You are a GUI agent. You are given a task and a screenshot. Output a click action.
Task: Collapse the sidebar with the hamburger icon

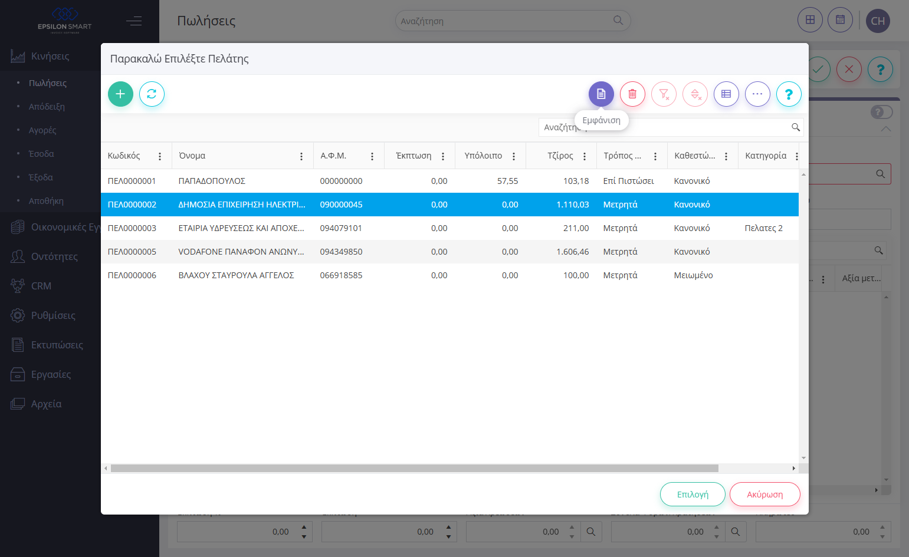[x=134, y=21]
